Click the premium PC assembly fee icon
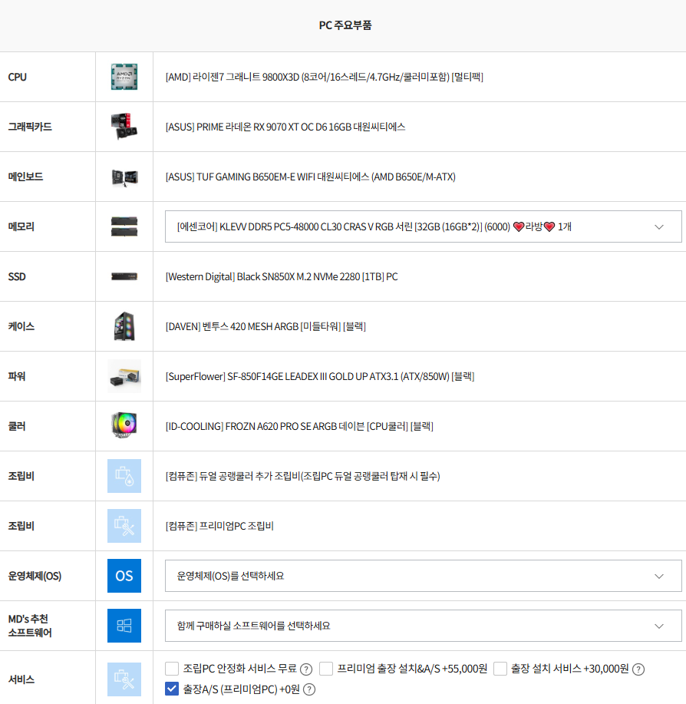686x704 pixels. coord(124,526)
